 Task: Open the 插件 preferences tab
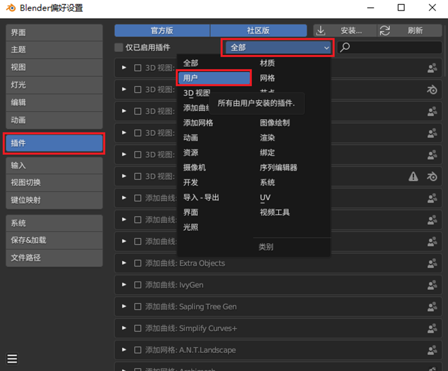[54, 143]
